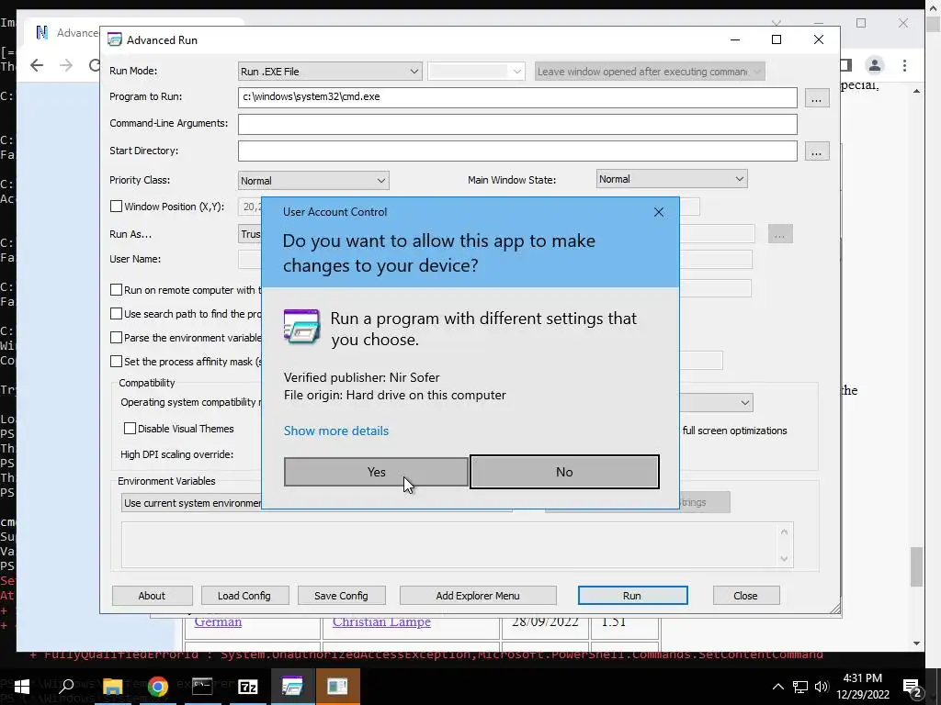Toggle Use search path checkbox
Screen dimensions: 941x705
pyautogui.click(x=117, y=314)
